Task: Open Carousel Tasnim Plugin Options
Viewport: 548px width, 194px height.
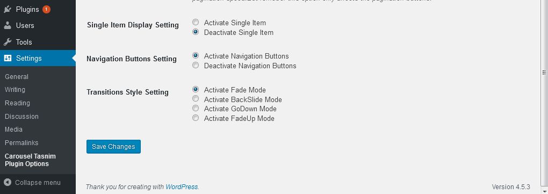Action: 31,160
